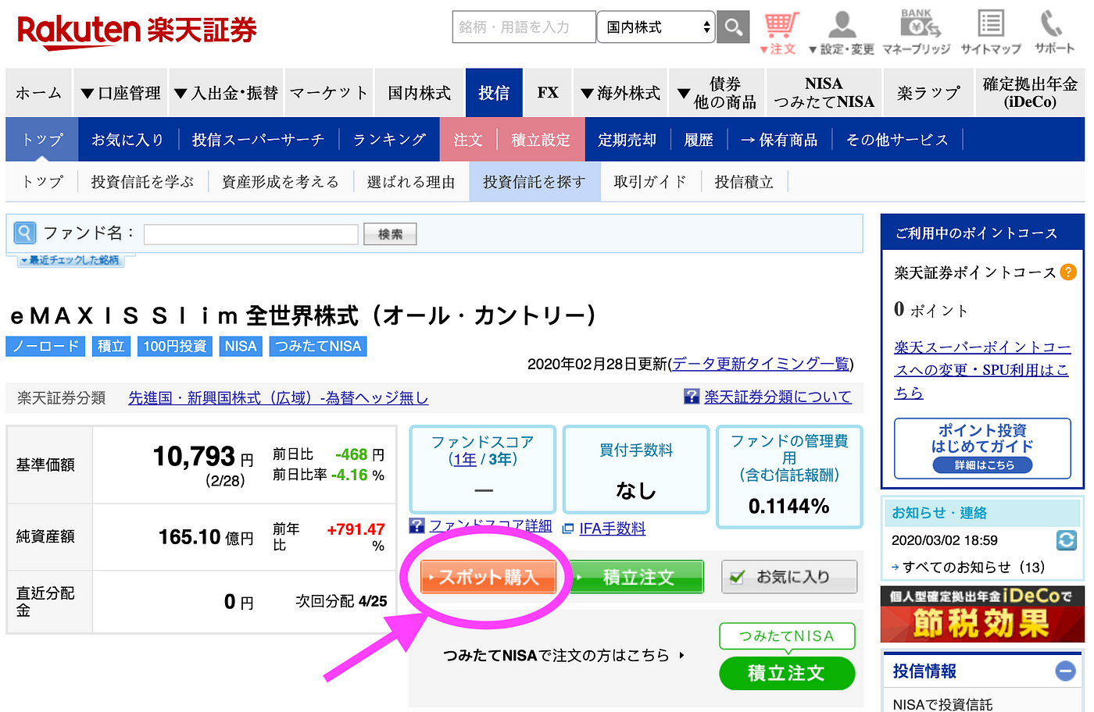This screenshot has height=712, width=1094.
Task: Open the iDeCo 節税効果 banner
Action: click(982, 614)
